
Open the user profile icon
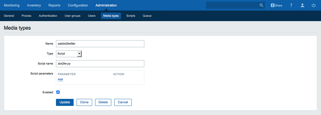[302, 5]
